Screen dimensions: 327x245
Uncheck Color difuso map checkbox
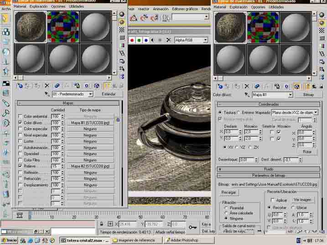(20, 122)
